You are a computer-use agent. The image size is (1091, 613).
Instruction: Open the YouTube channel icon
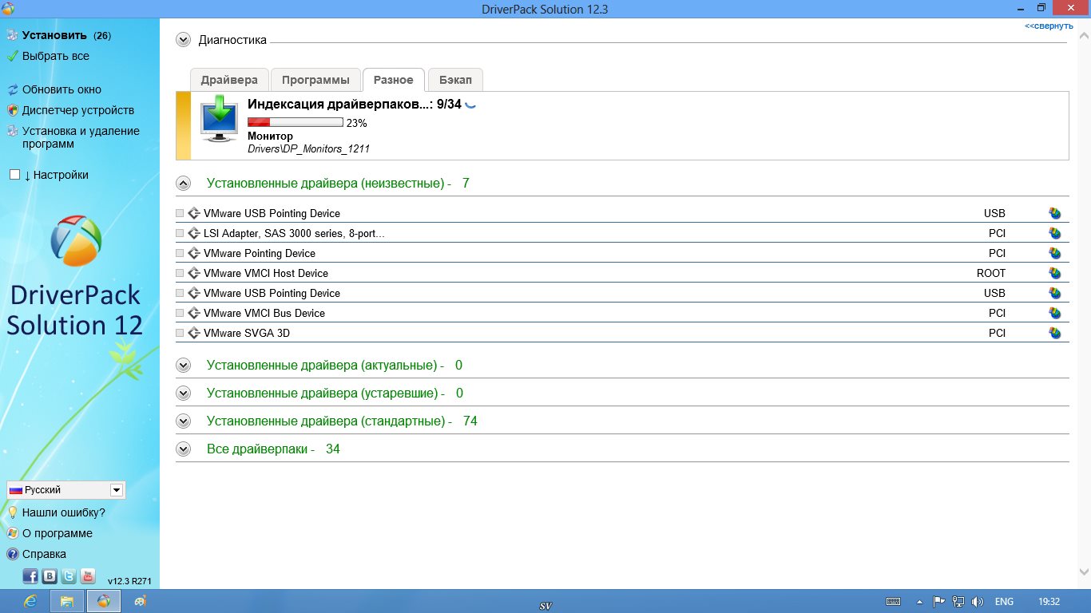pos(88,575)
